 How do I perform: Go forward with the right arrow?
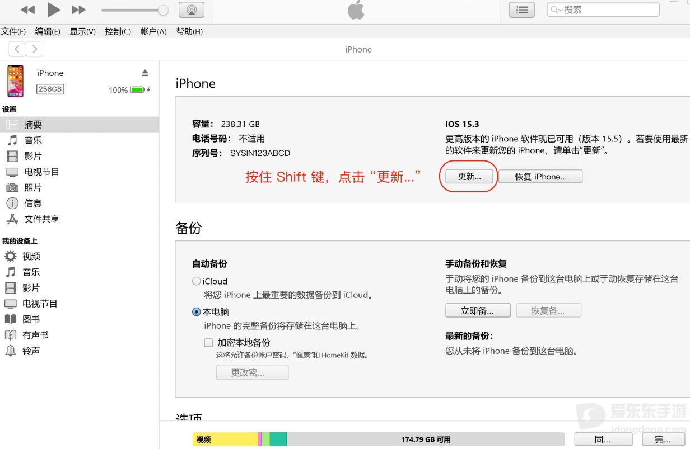coord(35,49)
